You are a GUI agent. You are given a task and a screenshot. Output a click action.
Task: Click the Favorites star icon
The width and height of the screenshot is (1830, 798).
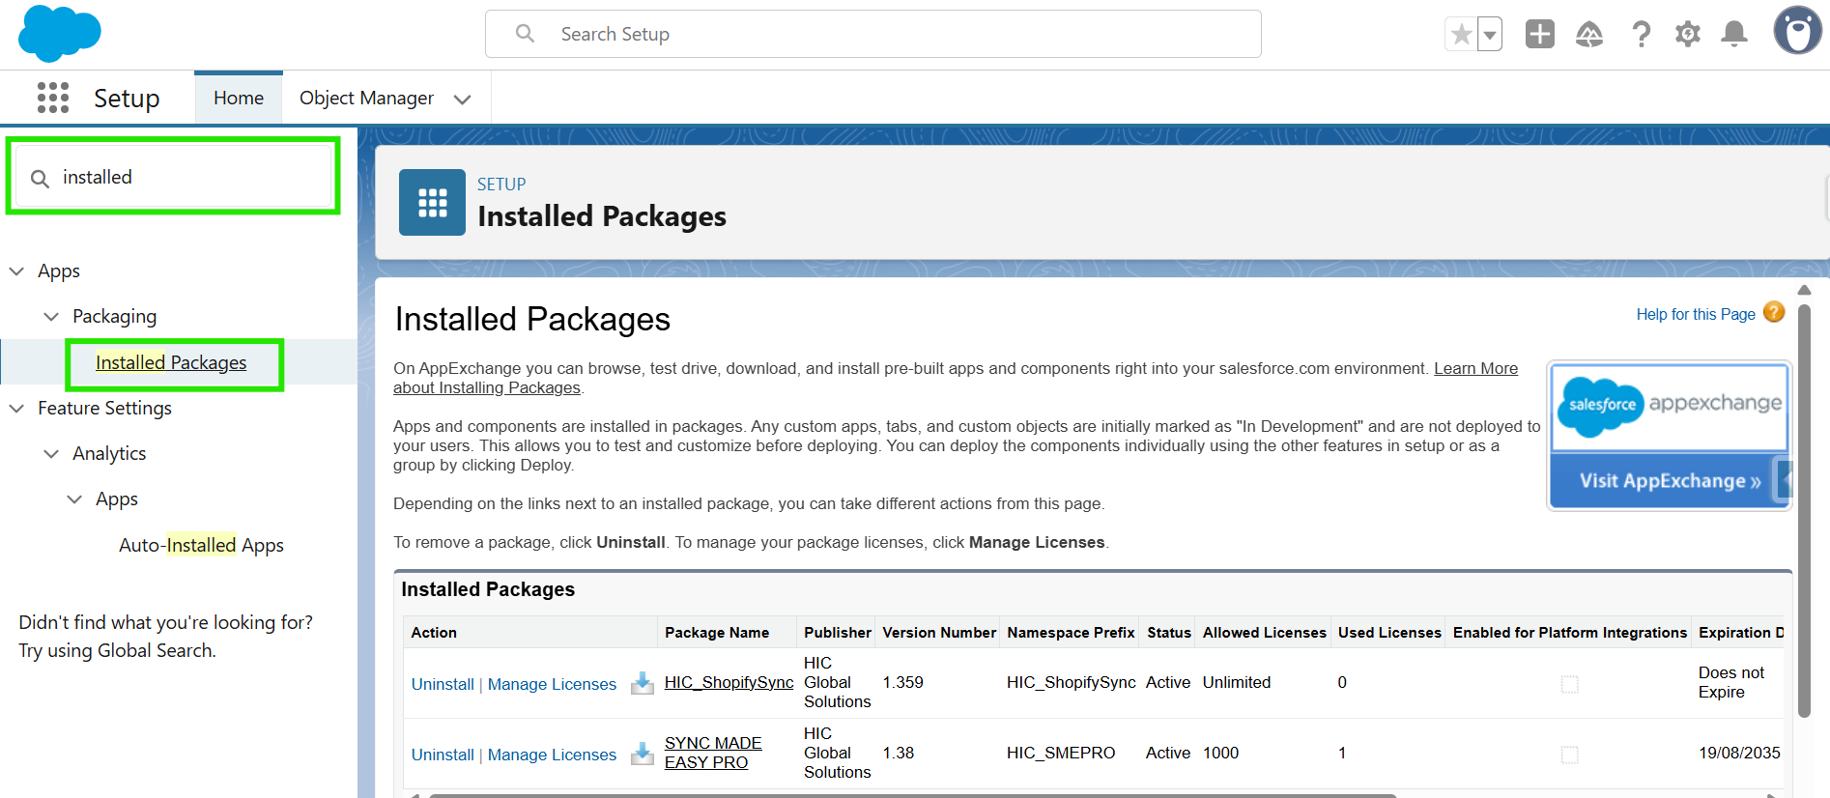click(1461, 35)
